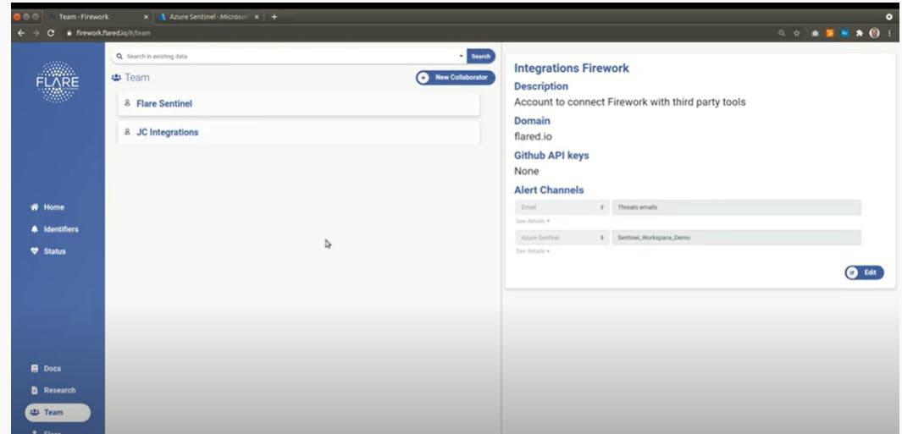Expand See details under Email channel
Image resolution: width=902 pixels, height=434 pixels.
(533, 222)
